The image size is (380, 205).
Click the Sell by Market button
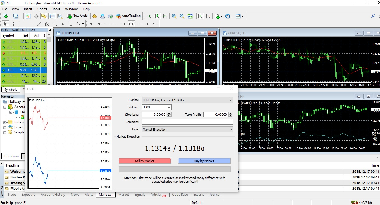(x=145, y=161)
